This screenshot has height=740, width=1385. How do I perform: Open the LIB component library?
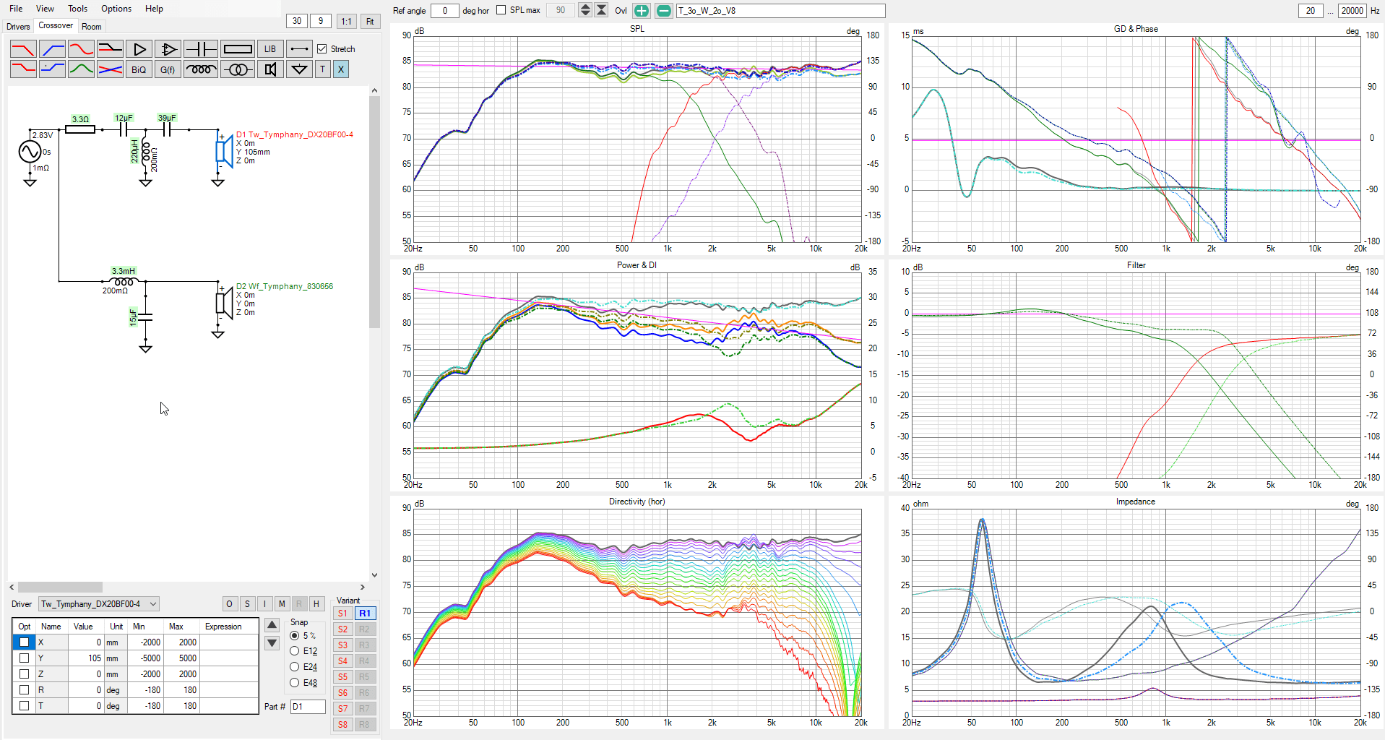(x=270, y=49)
